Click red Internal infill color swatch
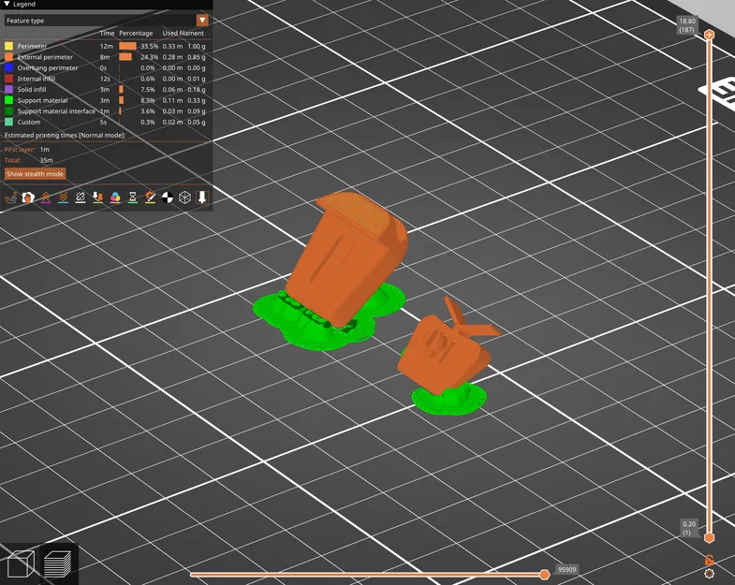 9,79
